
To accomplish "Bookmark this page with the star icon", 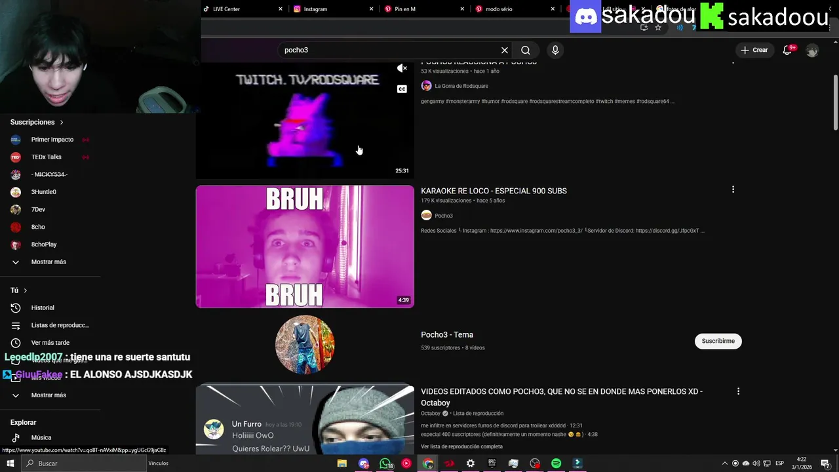I will coord(658,28).
